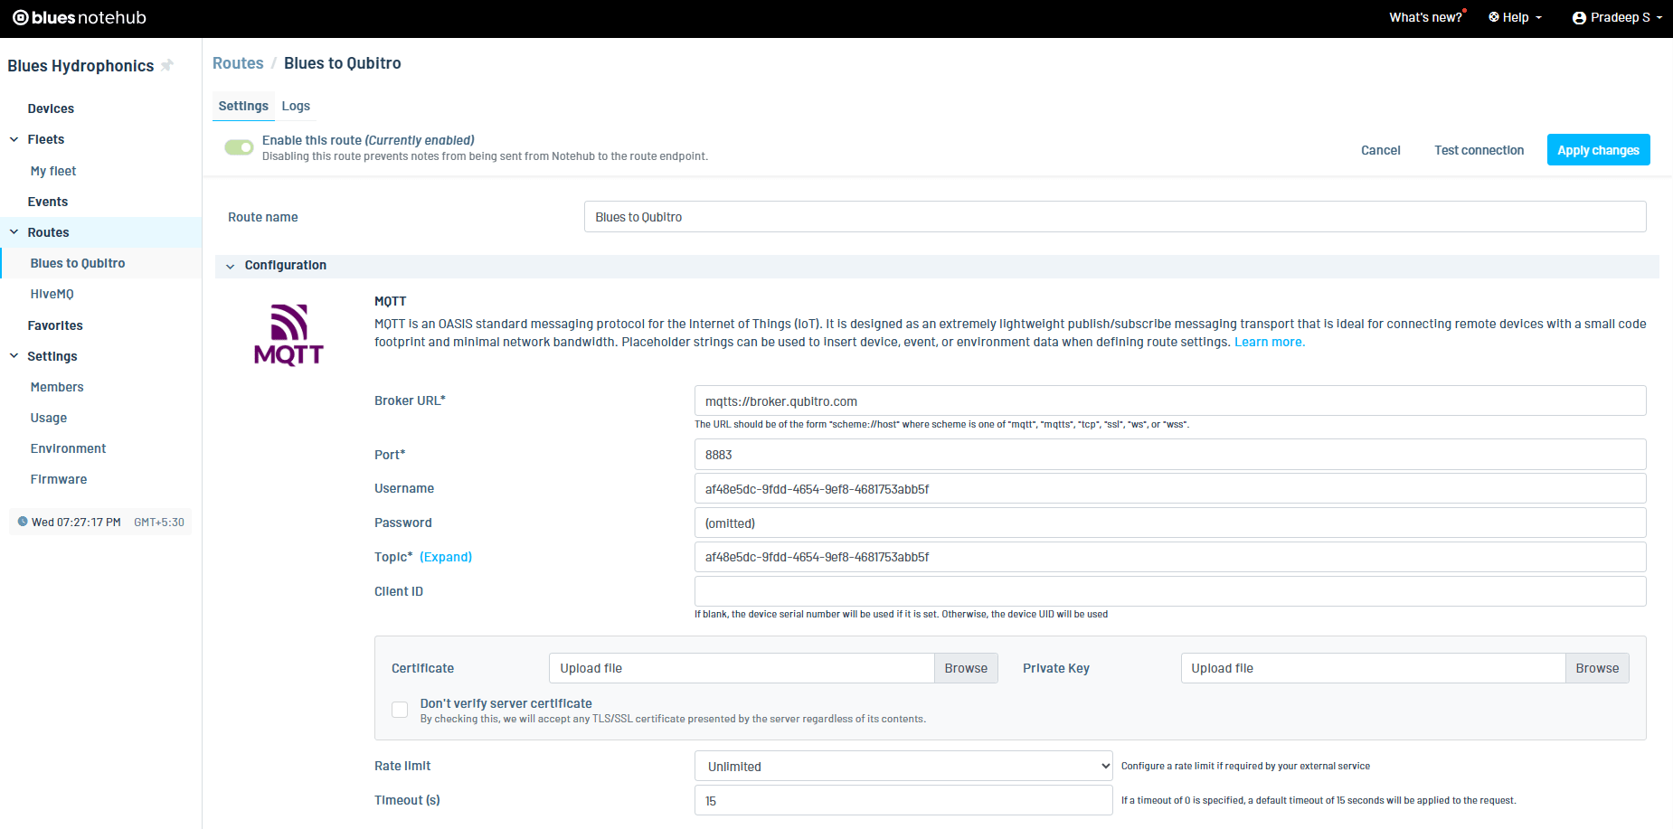Click Test connection
Screen dimensions: 1673x829
click(x=1479, y=150)
